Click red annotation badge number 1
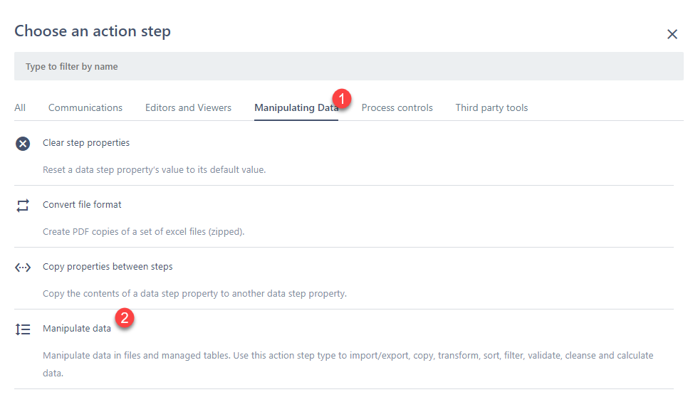This screenshot has height=402, width=688. (x=343, y=98)
